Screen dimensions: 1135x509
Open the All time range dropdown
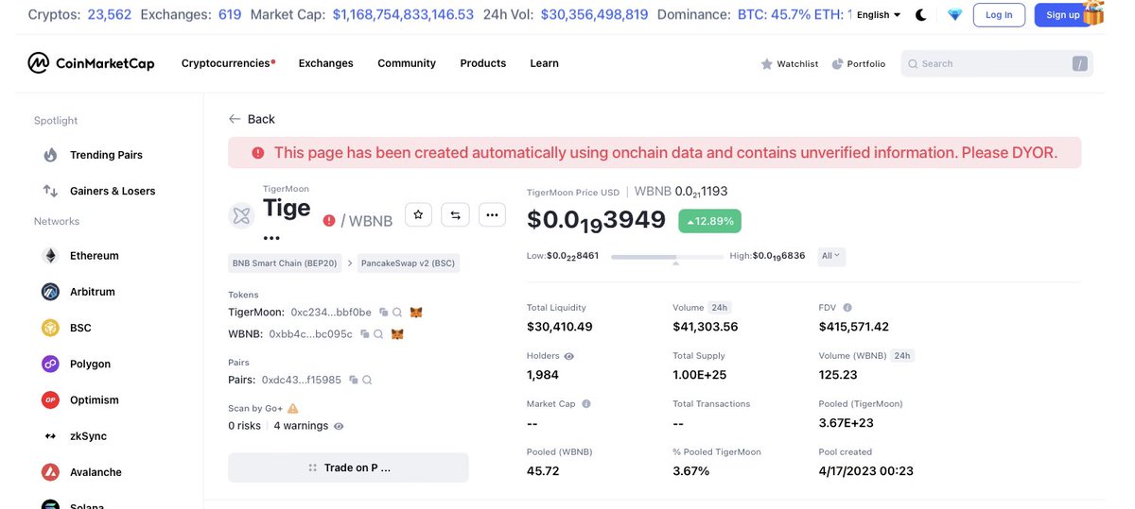pyautogui.click(x=831, y=256)
